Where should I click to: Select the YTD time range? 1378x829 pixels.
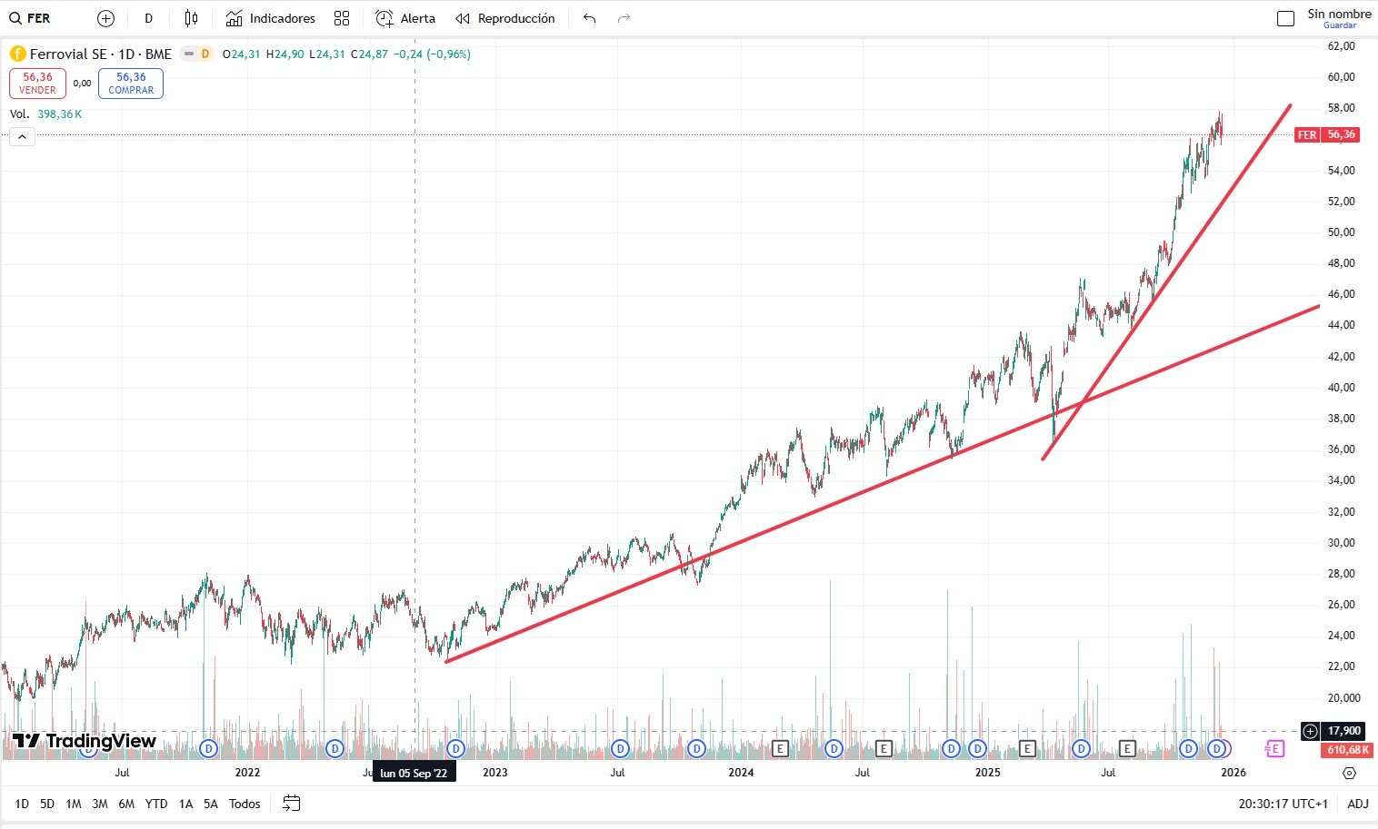click(x=156, y=804)
